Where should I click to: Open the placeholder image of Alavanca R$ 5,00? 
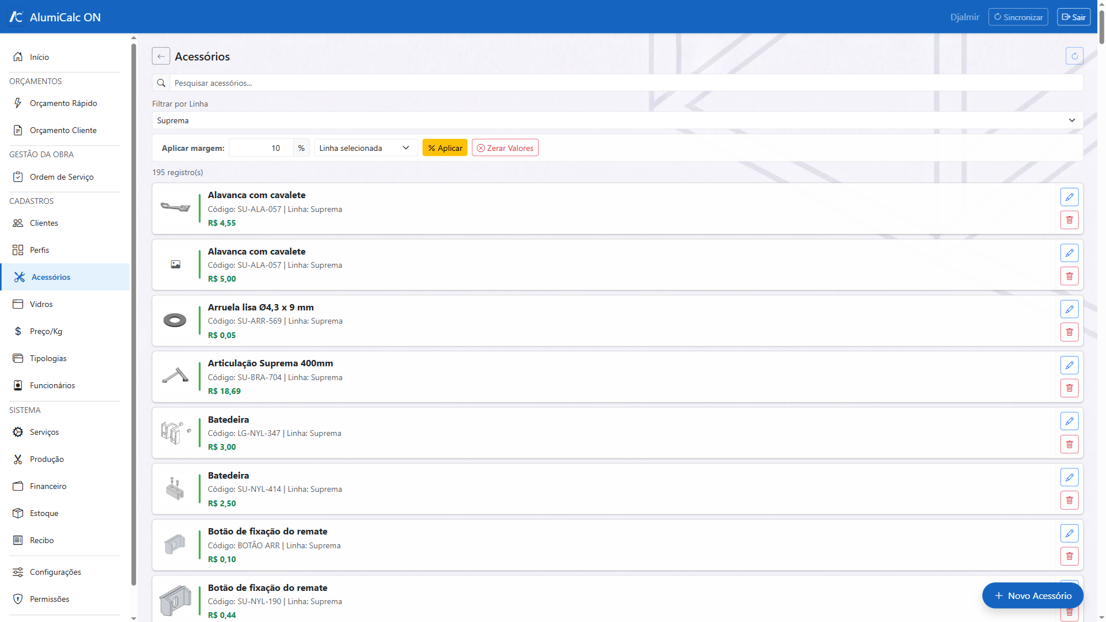pyautogui.click(x=175, y=264)
